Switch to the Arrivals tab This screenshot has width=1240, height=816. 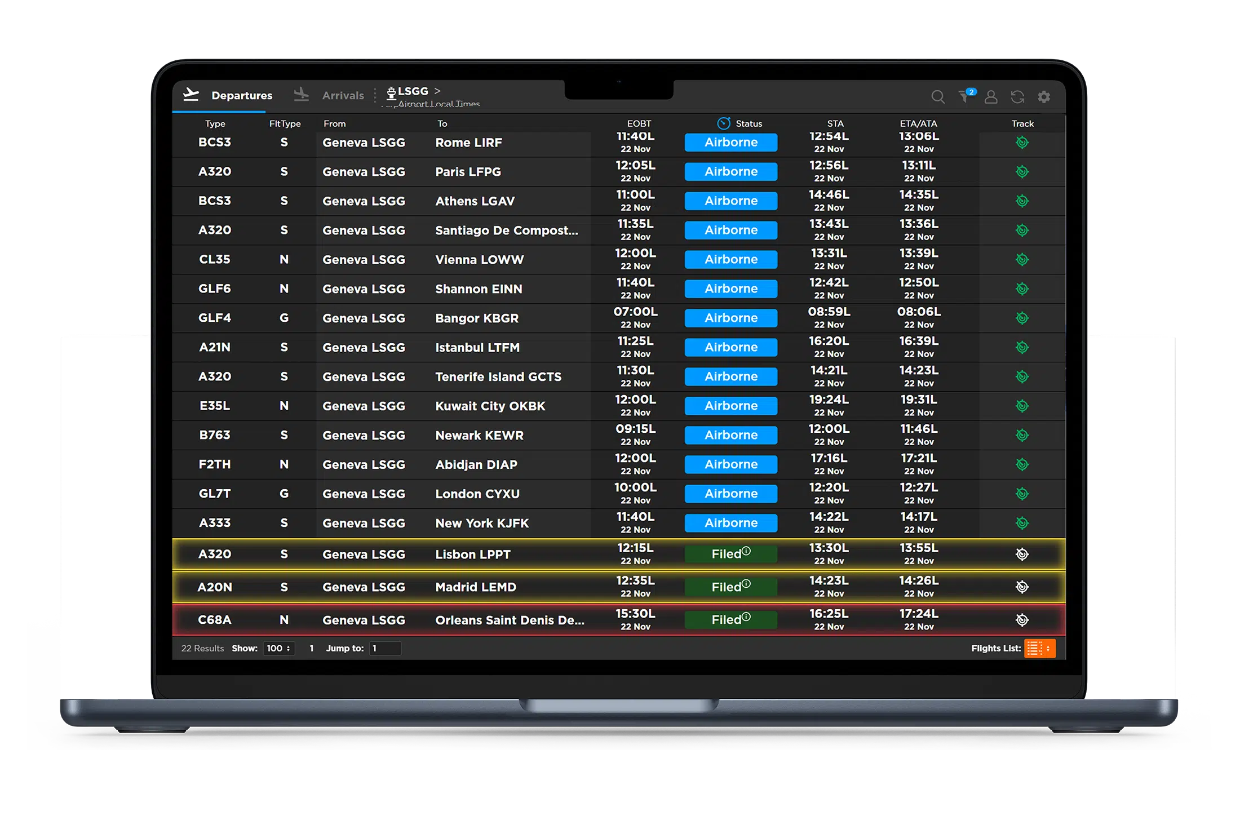tap(342, 95)
